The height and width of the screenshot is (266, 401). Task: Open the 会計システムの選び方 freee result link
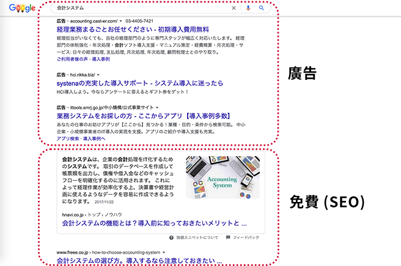(x=139, y=261)
